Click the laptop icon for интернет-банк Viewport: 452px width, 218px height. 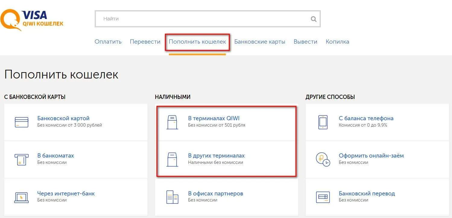21,197
